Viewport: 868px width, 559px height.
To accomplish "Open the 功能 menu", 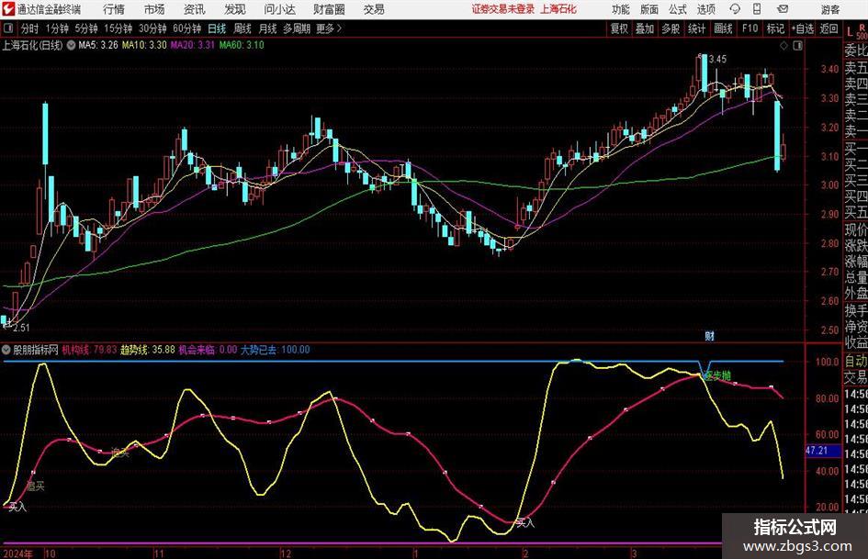I will point(621,9).
